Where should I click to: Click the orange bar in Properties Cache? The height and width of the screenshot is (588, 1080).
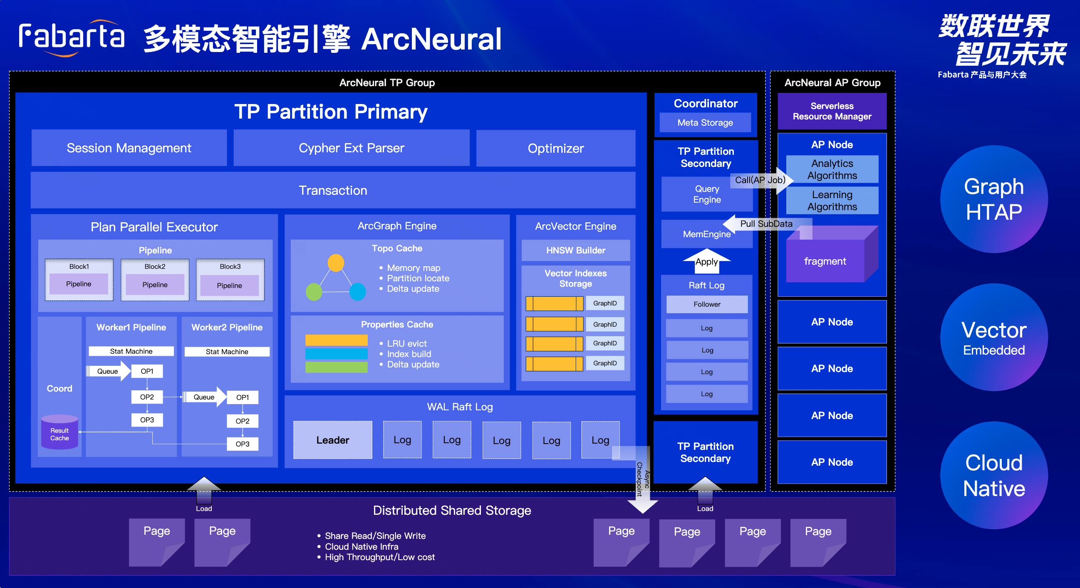[337, 340]
